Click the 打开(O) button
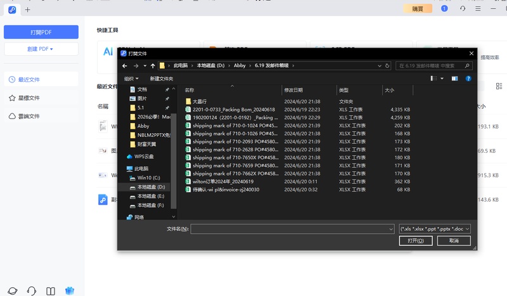Viewport: 507px width, 296px height. click(x=415, y=241)
